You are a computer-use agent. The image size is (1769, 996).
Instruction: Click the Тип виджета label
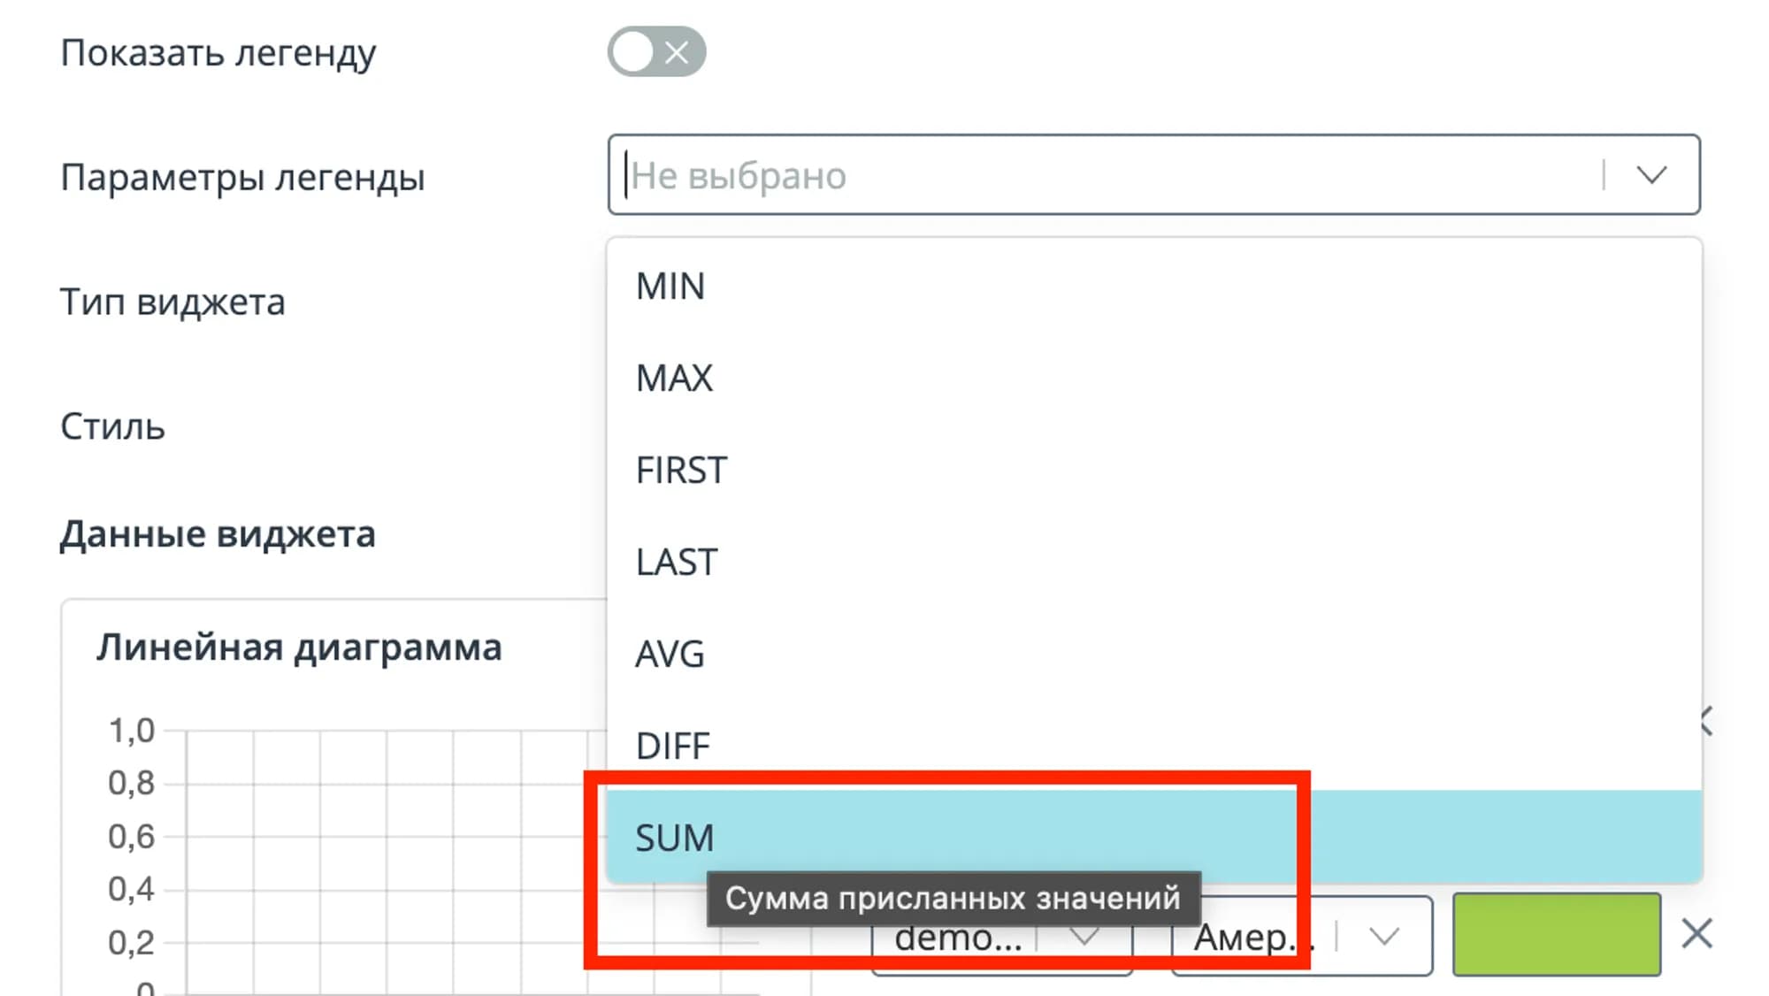(x=172, y=303)
